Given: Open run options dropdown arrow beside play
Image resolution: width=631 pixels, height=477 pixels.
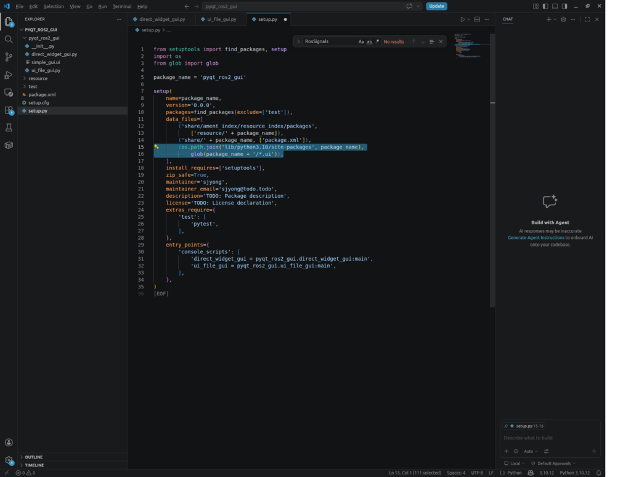Looking at the screenshot, I should tap(469, 19).
